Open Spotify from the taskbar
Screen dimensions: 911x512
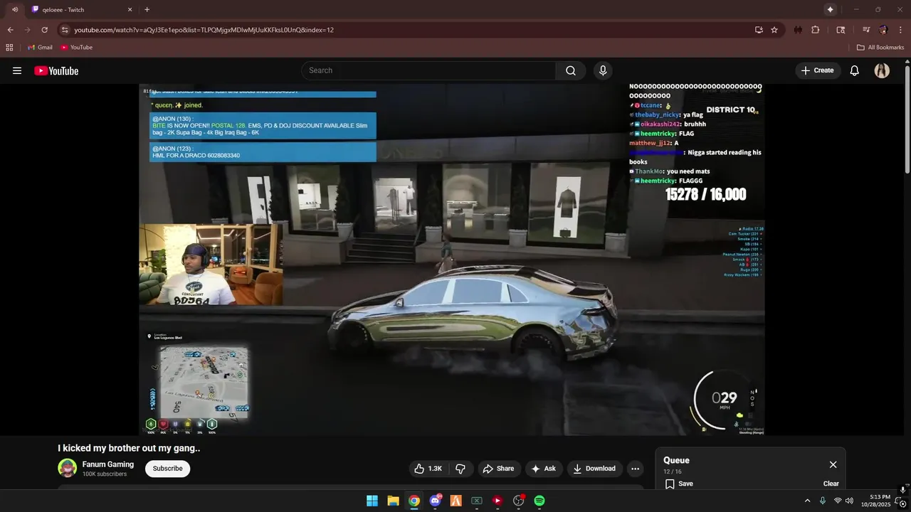[539, 501]
